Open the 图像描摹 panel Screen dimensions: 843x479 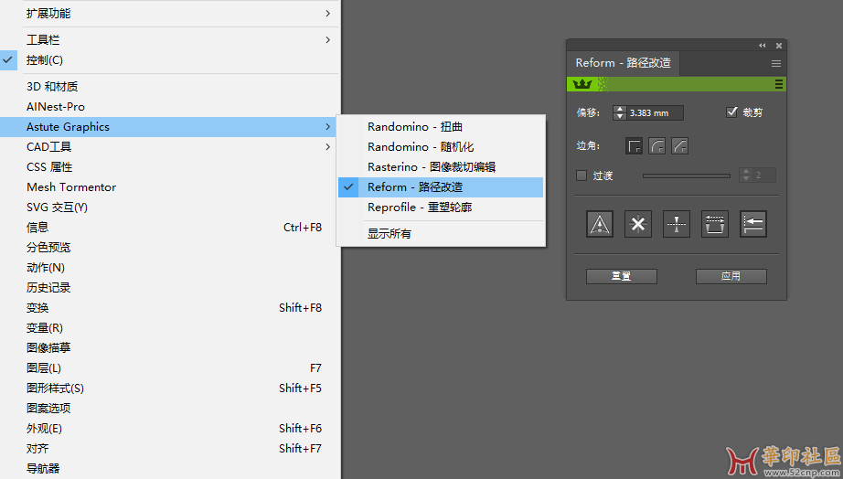169,348
